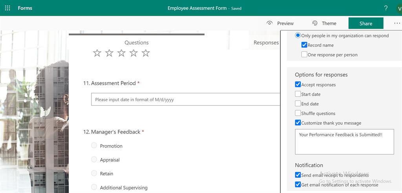Viewport: 402px width, 193px height.
Task: Switch to the Responses tab
Action: point(266,43)
